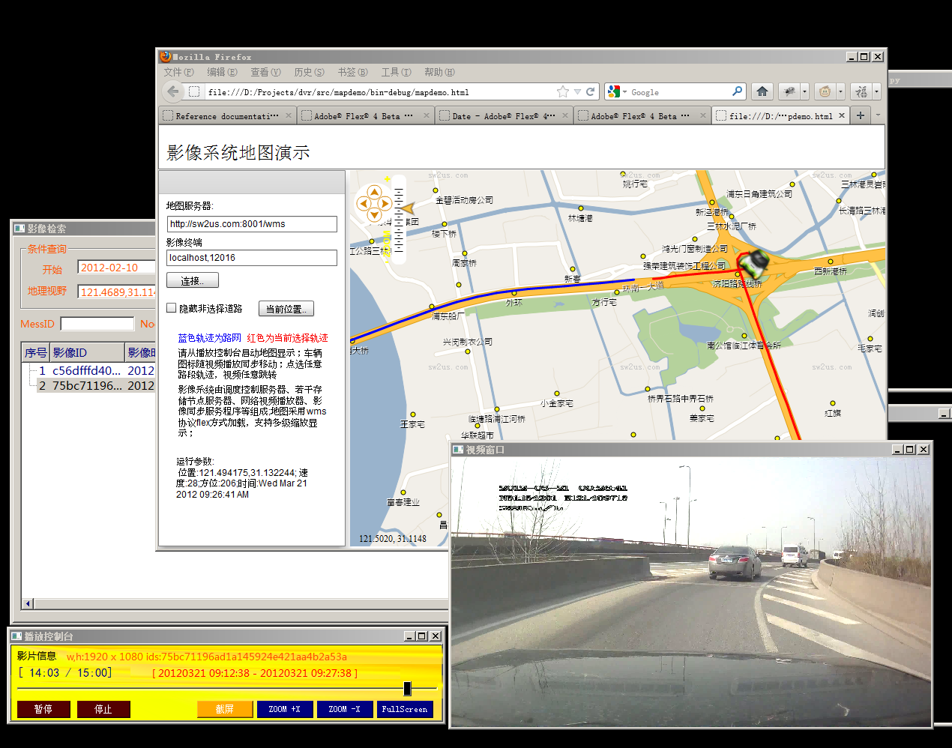Open the 文件 menu

(178, 72)
